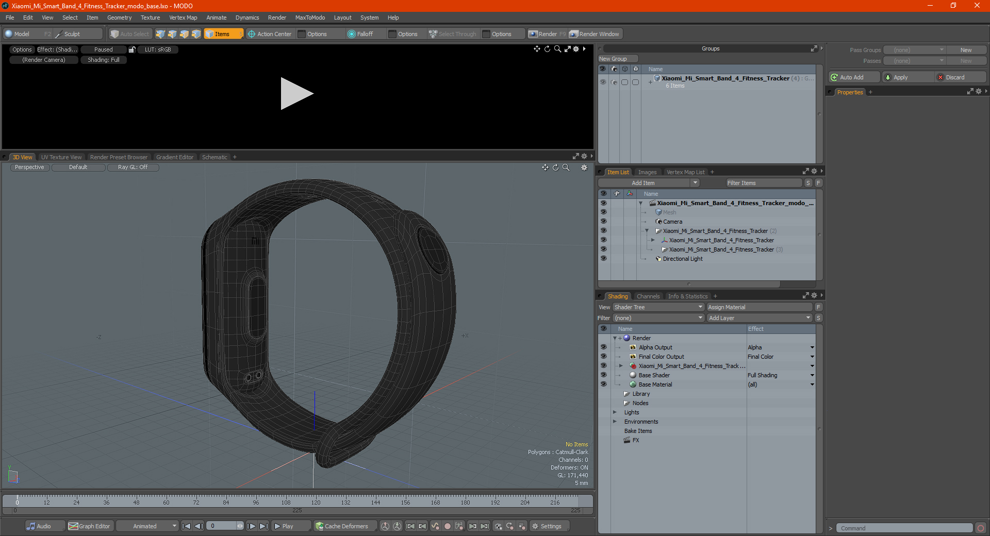This screenshot has width=990, height=536.
Task: Click the Falloff tool icon
Action: pos(352,34)
